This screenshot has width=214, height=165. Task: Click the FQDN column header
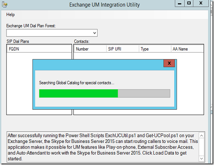[39, 49]
